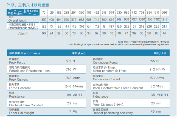
Task: Select the '行程 Stroke' header label
Action: [31, 11]
